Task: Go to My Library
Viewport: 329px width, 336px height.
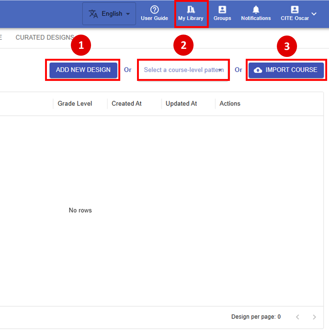Action: click(x=191, y=14)
